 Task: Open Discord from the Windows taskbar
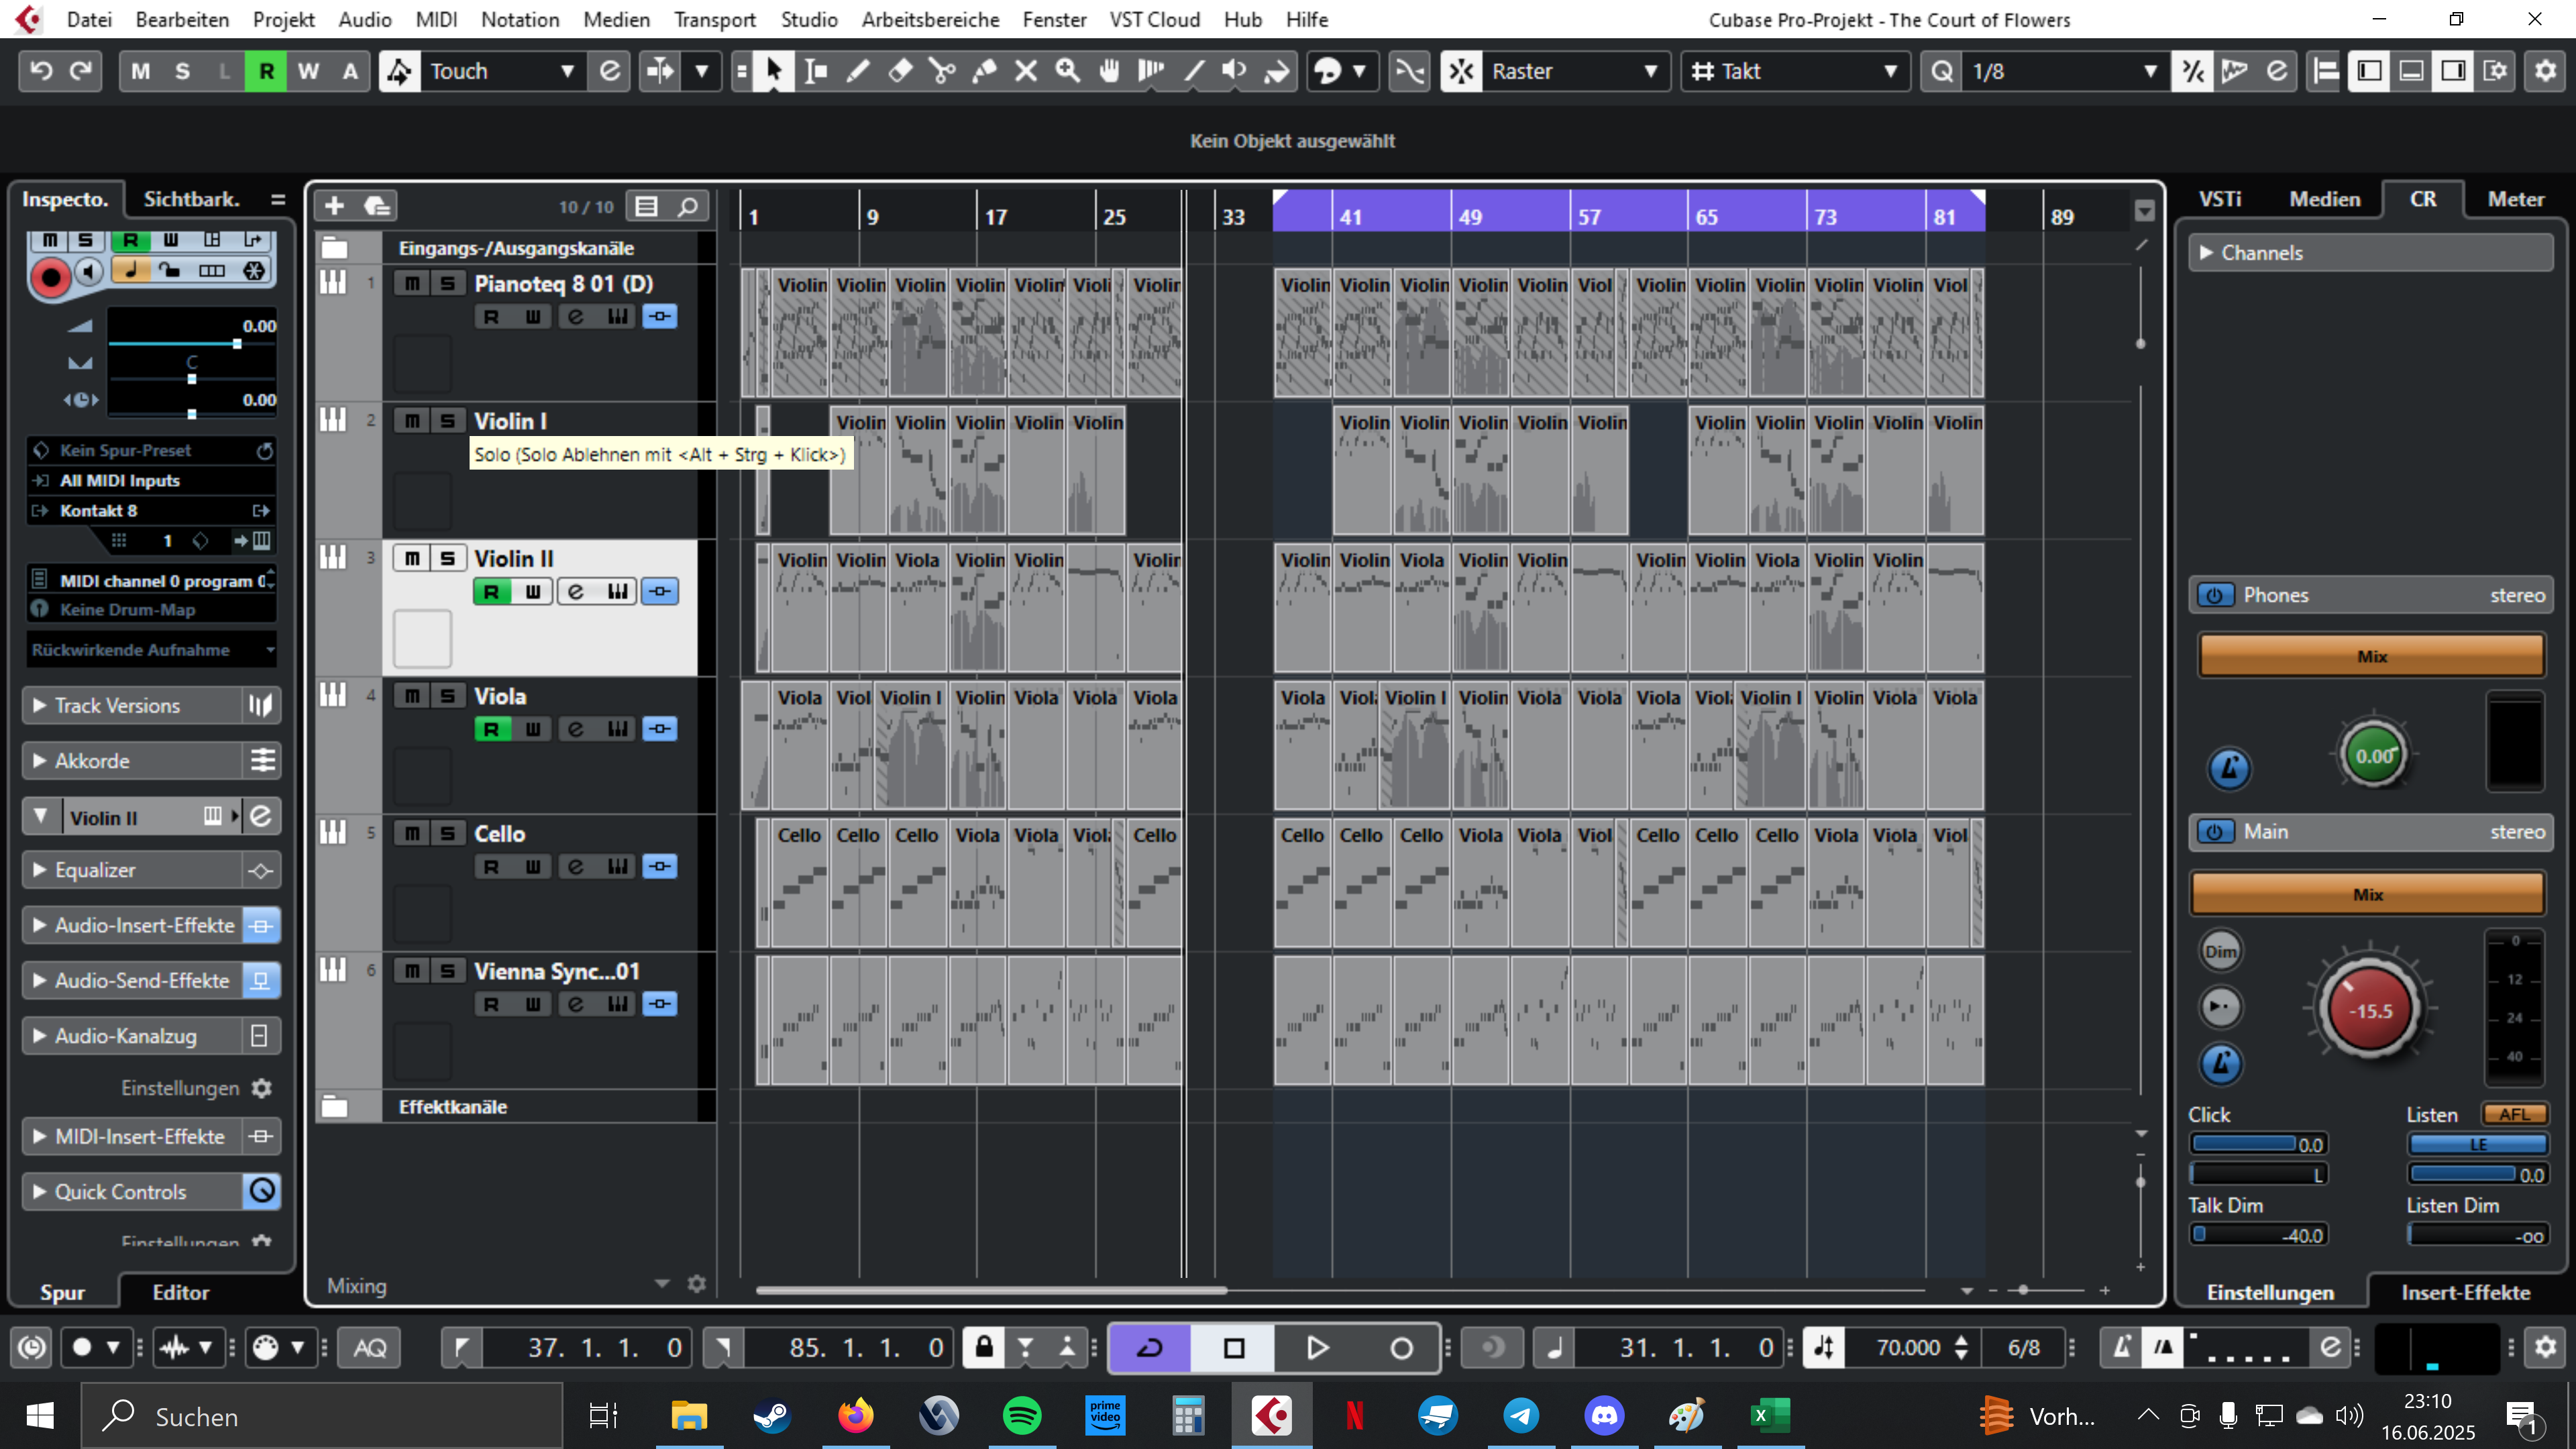[1604, 1416]
